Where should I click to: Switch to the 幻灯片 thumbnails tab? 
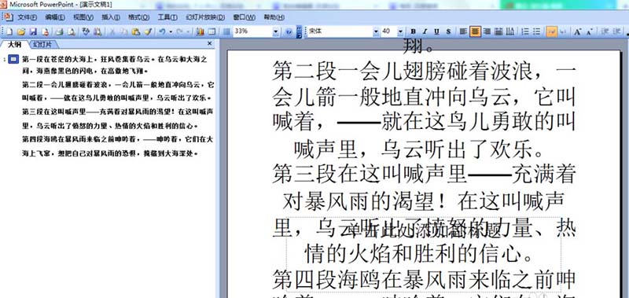(42, 44)
